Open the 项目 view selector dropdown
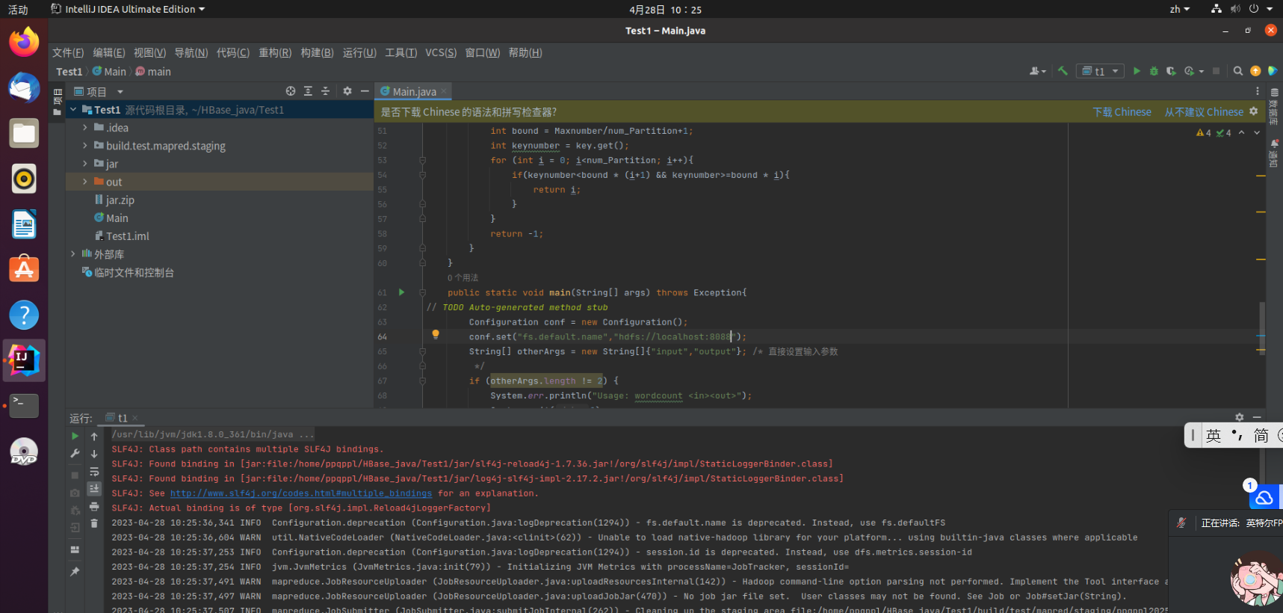Image resolution: width=1283 pixels, height=613 pixels. point(99,92)
